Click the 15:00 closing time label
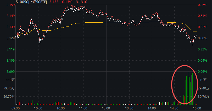This screenshot has height=111, width=212. coord(197,108)
